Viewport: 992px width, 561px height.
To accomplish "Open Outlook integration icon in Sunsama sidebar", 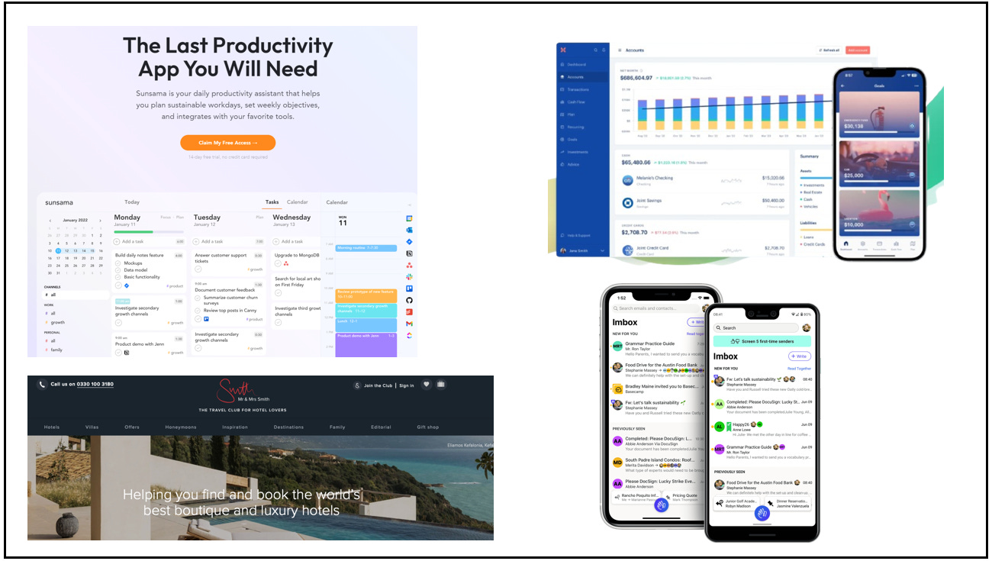I will 409,231.
